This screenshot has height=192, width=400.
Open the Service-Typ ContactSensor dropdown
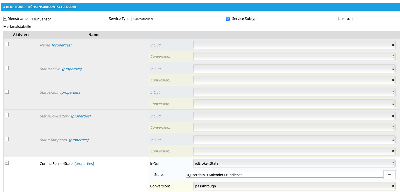click(x=180, y=19)
